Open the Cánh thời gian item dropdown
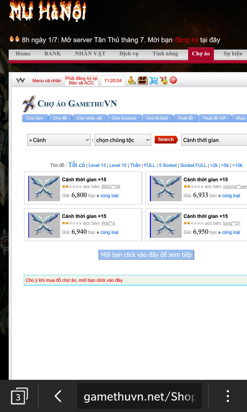 click(x=214, y=140)
